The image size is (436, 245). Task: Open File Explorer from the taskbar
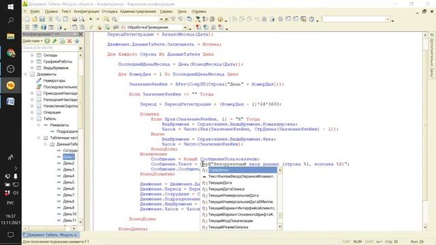click(11, 36)
